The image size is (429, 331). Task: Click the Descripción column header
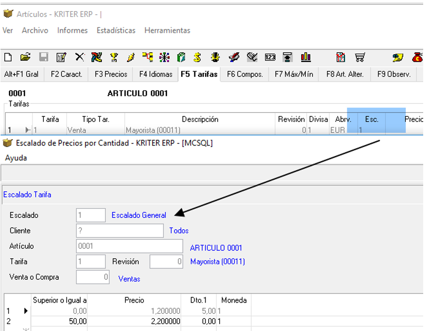[200, 120]
